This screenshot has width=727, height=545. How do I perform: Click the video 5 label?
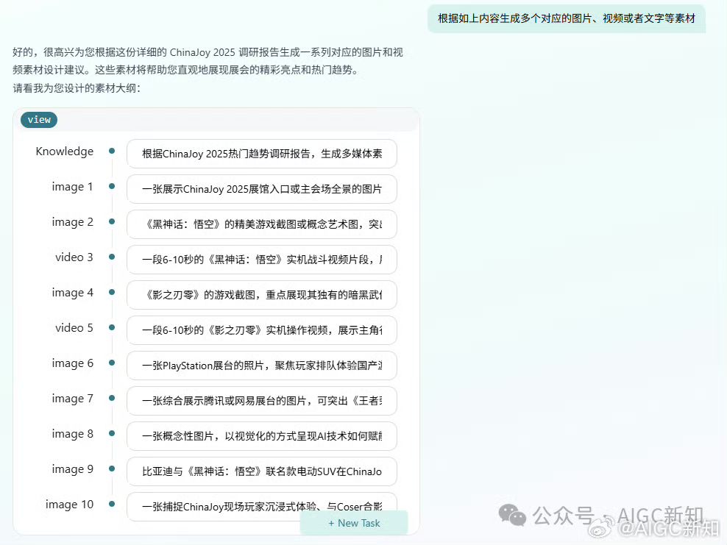click(x=74, y=327)
